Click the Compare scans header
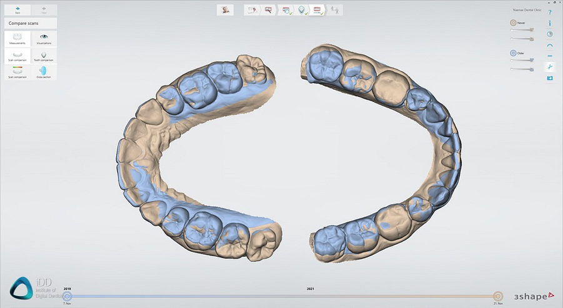 [x=30, y=23]
